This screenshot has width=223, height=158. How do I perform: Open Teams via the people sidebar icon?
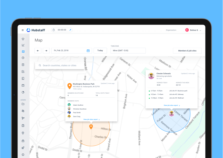coord(23,111)
